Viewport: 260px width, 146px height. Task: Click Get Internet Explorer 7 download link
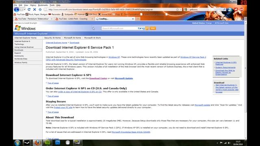[x=227, y=88]
